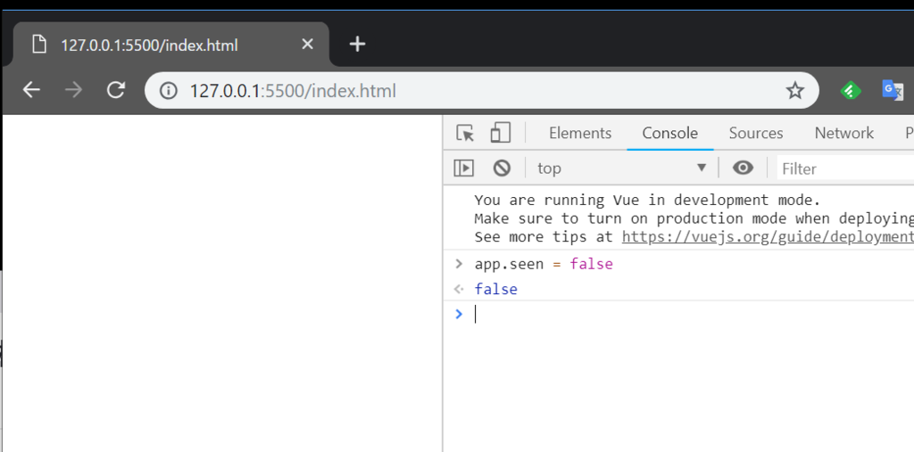The height and width of the screenshot is (452, 914).
Task: Switch to the Sources tab
Action: tap(756, 134)
